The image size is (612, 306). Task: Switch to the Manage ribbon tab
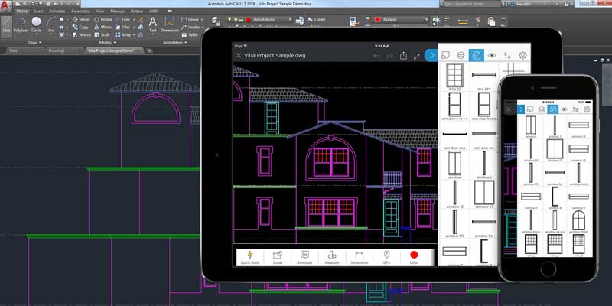click(x=118, y=11)
